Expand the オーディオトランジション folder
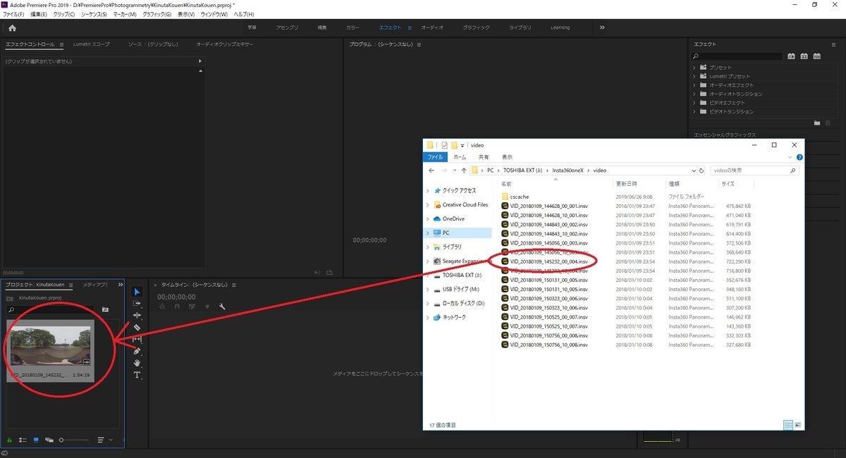Image resolution: width=846 pixels, height=458 pixels. click(x=694, y=94)
